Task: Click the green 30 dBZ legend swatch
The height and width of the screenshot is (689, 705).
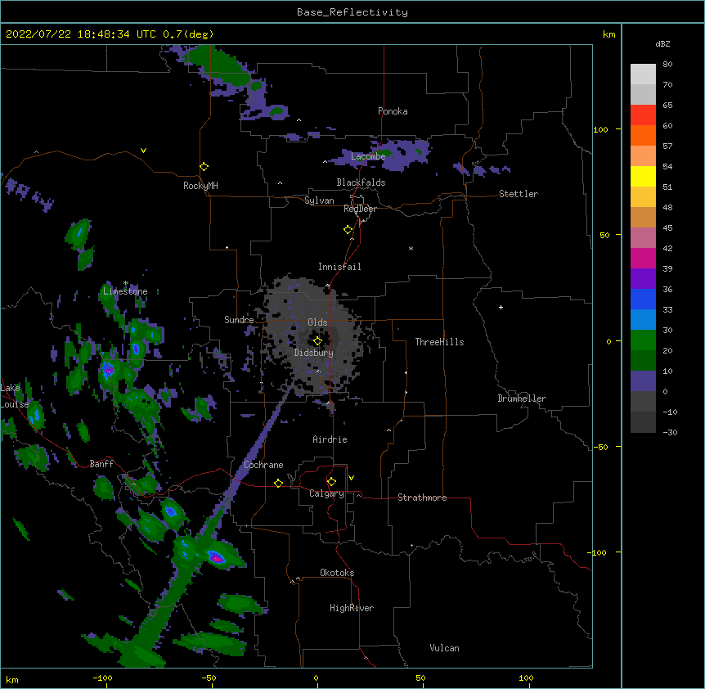Action: pos(643,340)
